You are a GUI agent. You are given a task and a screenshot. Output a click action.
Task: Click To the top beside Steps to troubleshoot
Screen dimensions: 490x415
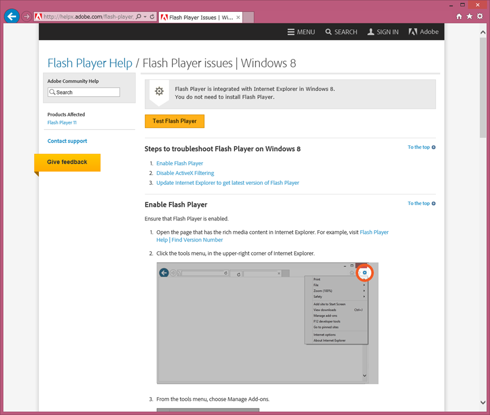(421, 147)
